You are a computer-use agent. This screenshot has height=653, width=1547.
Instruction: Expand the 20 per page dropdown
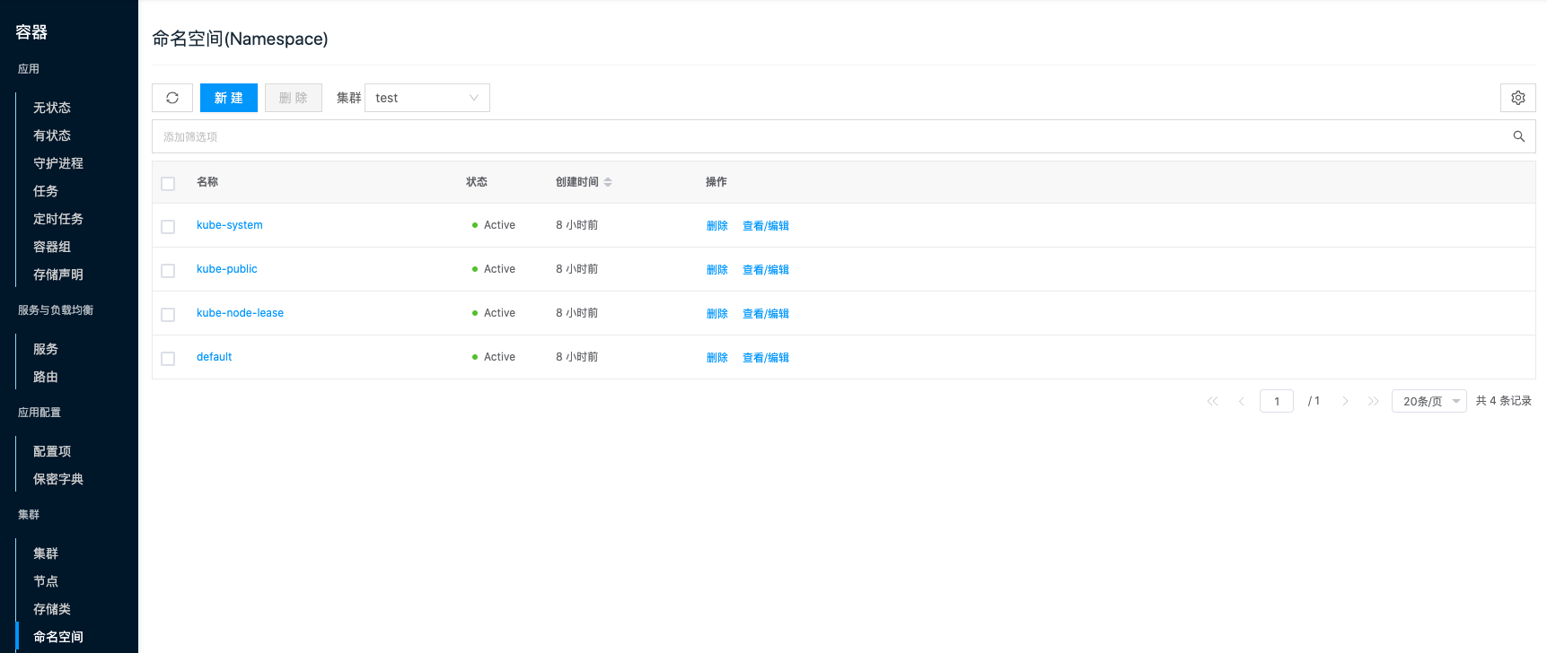[x=1428, y=401]
